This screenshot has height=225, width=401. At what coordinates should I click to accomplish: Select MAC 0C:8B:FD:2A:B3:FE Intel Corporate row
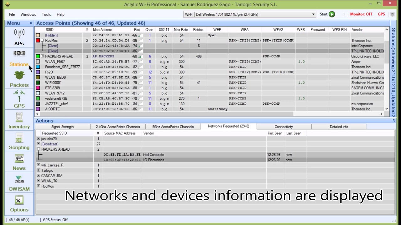point(215,155)
